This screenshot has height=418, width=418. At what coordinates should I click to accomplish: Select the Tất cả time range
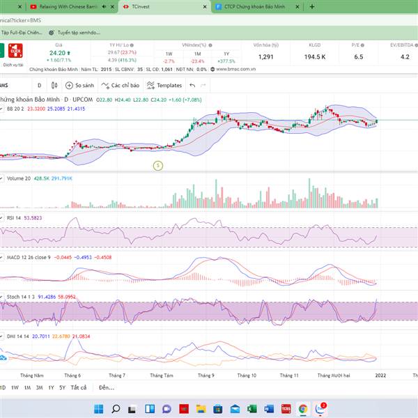coord(79,387)
